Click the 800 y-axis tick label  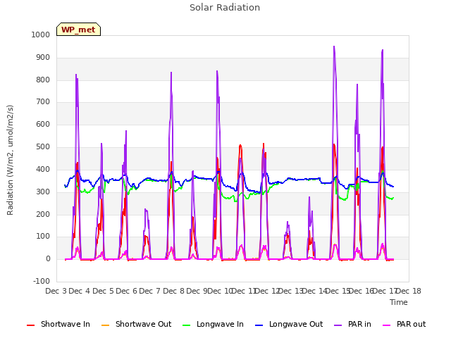[43, 80]
